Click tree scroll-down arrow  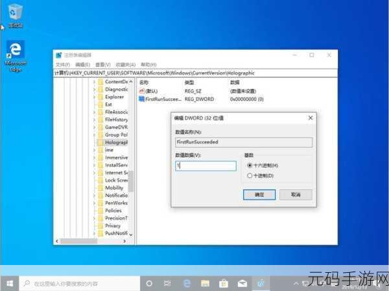tap(131, 234)
